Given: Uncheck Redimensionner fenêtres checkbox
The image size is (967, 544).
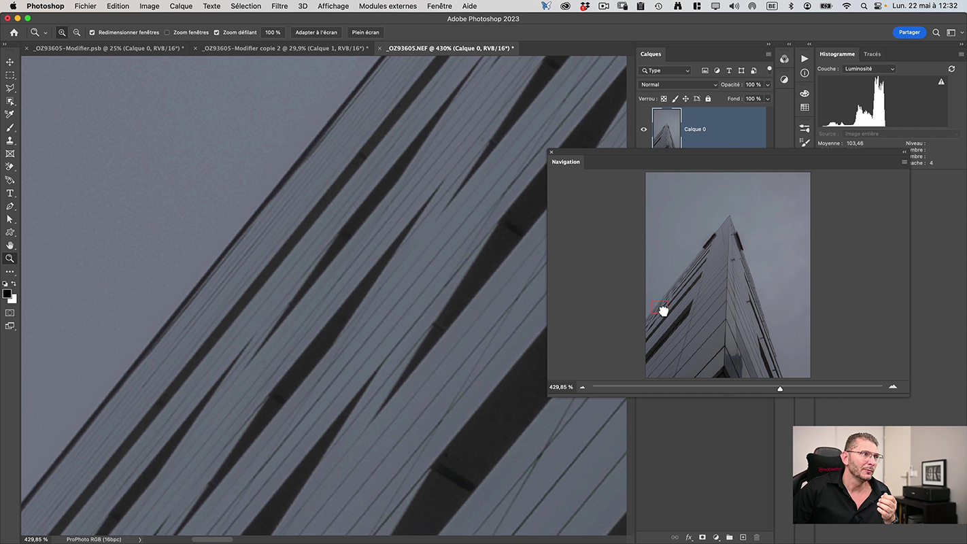Looking at the screenshot, I should click(x=92, y=33).
